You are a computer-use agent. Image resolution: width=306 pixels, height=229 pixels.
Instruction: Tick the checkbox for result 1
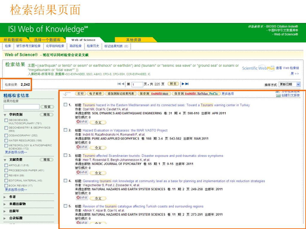(x=65, y=105)
